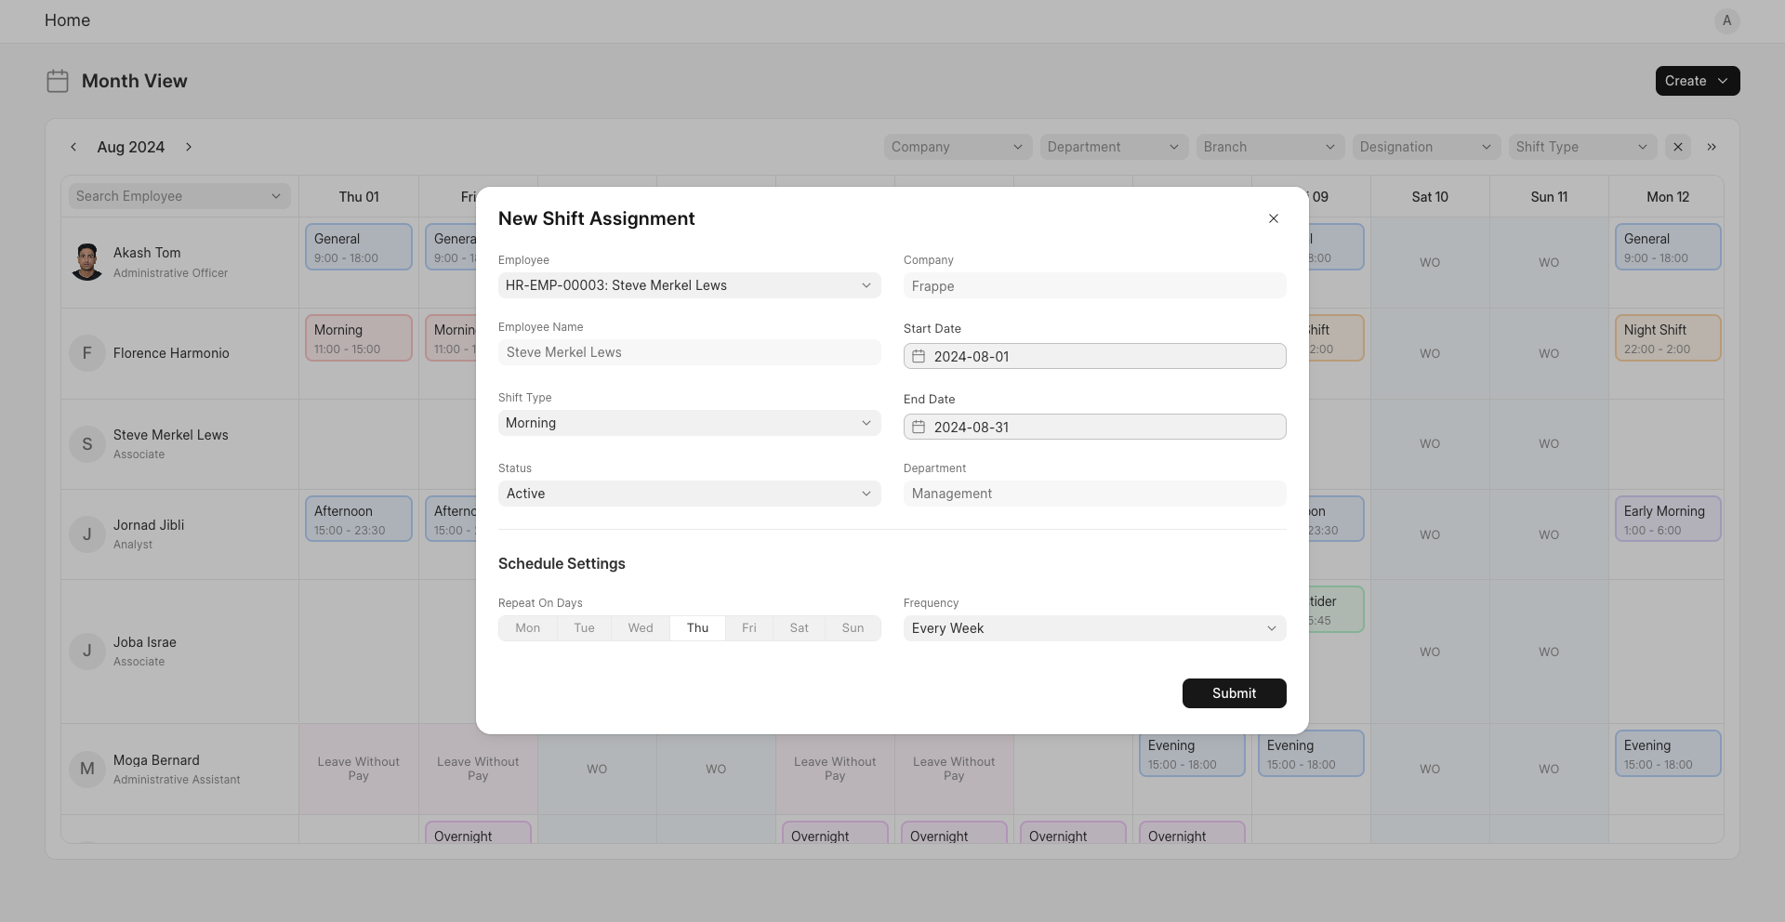Clear filters with the X icon

point(1678,147)
